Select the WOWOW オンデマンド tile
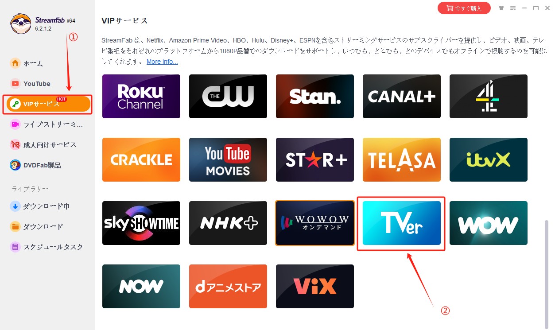Image resolution: width=555 pixels, height=330 pixels. tap(315, 223)
